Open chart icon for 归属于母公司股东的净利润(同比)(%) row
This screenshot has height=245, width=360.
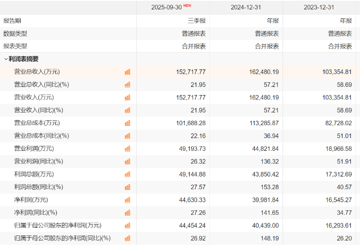(x=127, y=238)
